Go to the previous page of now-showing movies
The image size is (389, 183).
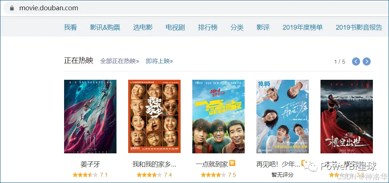[356, 61]
